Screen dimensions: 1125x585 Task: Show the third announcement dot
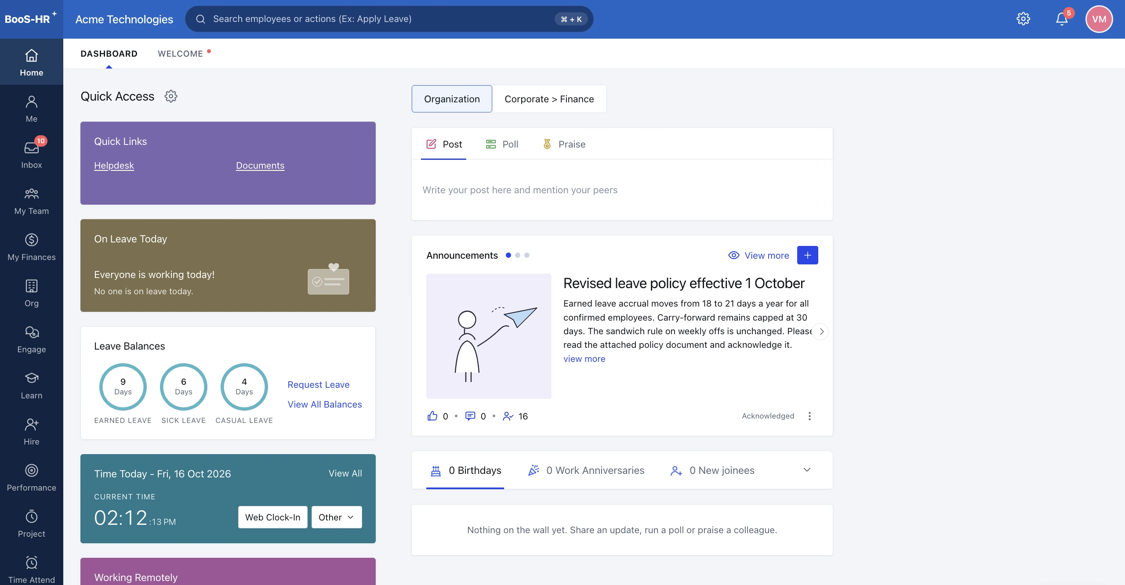[x=527, y=255]
